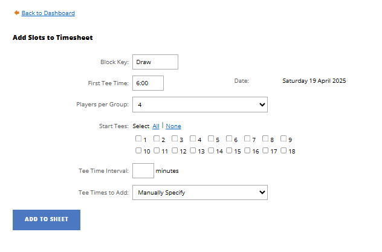The height and width of the screenshot is (252, 382).
Task: Open the Tee Times to Add dropdown
Action: [x=200, y=192]
